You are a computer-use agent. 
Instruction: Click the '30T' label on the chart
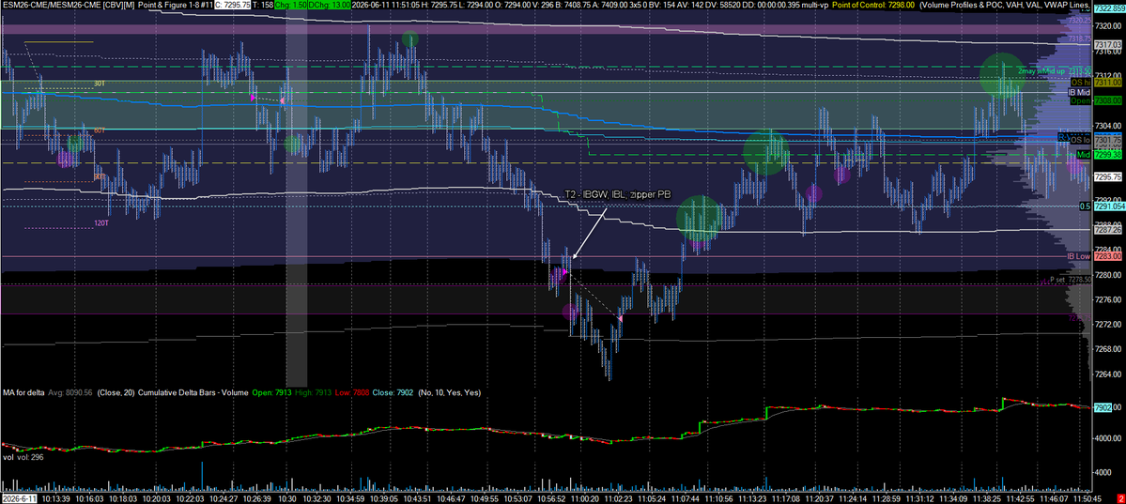click(x=100, y=84)
